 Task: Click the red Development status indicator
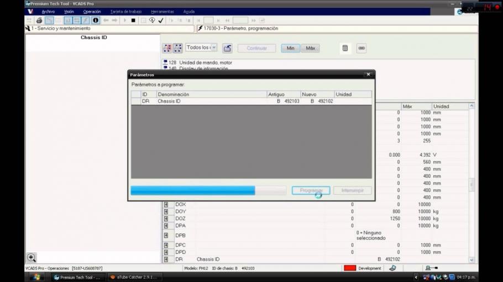[350, 268]
